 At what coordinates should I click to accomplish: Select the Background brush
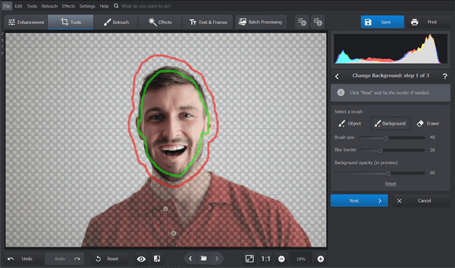pos(390,123)
